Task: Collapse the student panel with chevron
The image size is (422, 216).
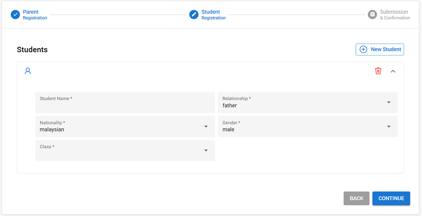Action: pyautogui.click(x=393, y=71)
